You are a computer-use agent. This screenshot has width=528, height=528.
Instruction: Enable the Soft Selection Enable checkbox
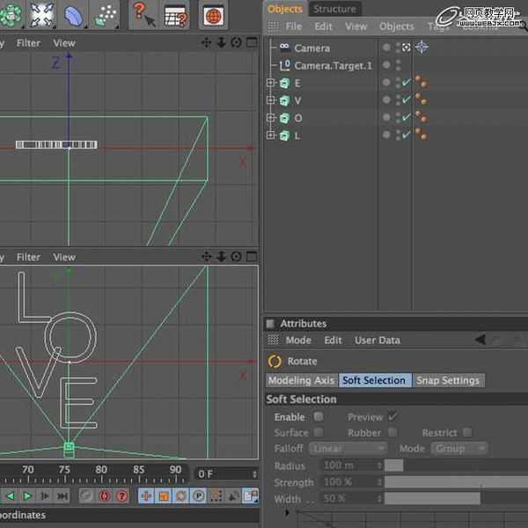pos(319,416)
